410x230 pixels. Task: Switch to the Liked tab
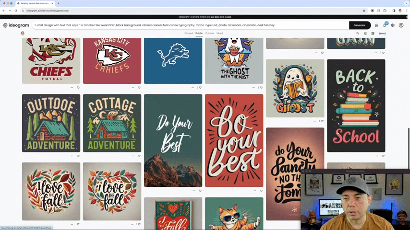(220, 34)
